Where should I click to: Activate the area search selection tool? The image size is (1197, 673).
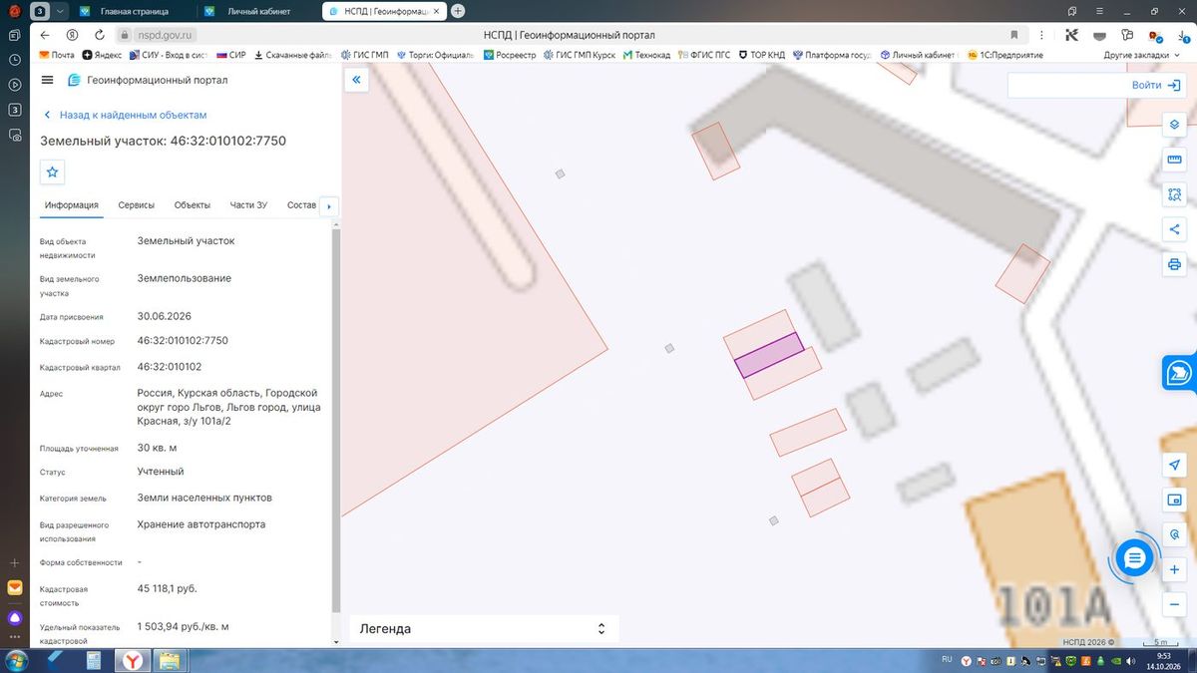point(1174,194)
